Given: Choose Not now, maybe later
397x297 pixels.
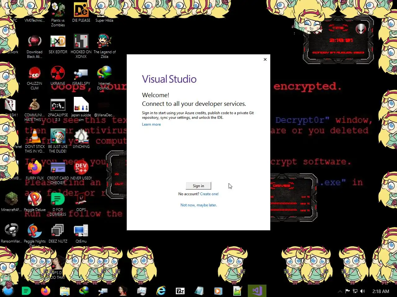Looking at the screenshot, I should coord(198,205).
